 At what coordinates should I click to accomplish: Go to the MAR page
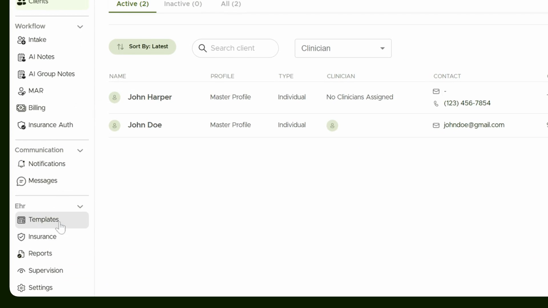[52, 91]
